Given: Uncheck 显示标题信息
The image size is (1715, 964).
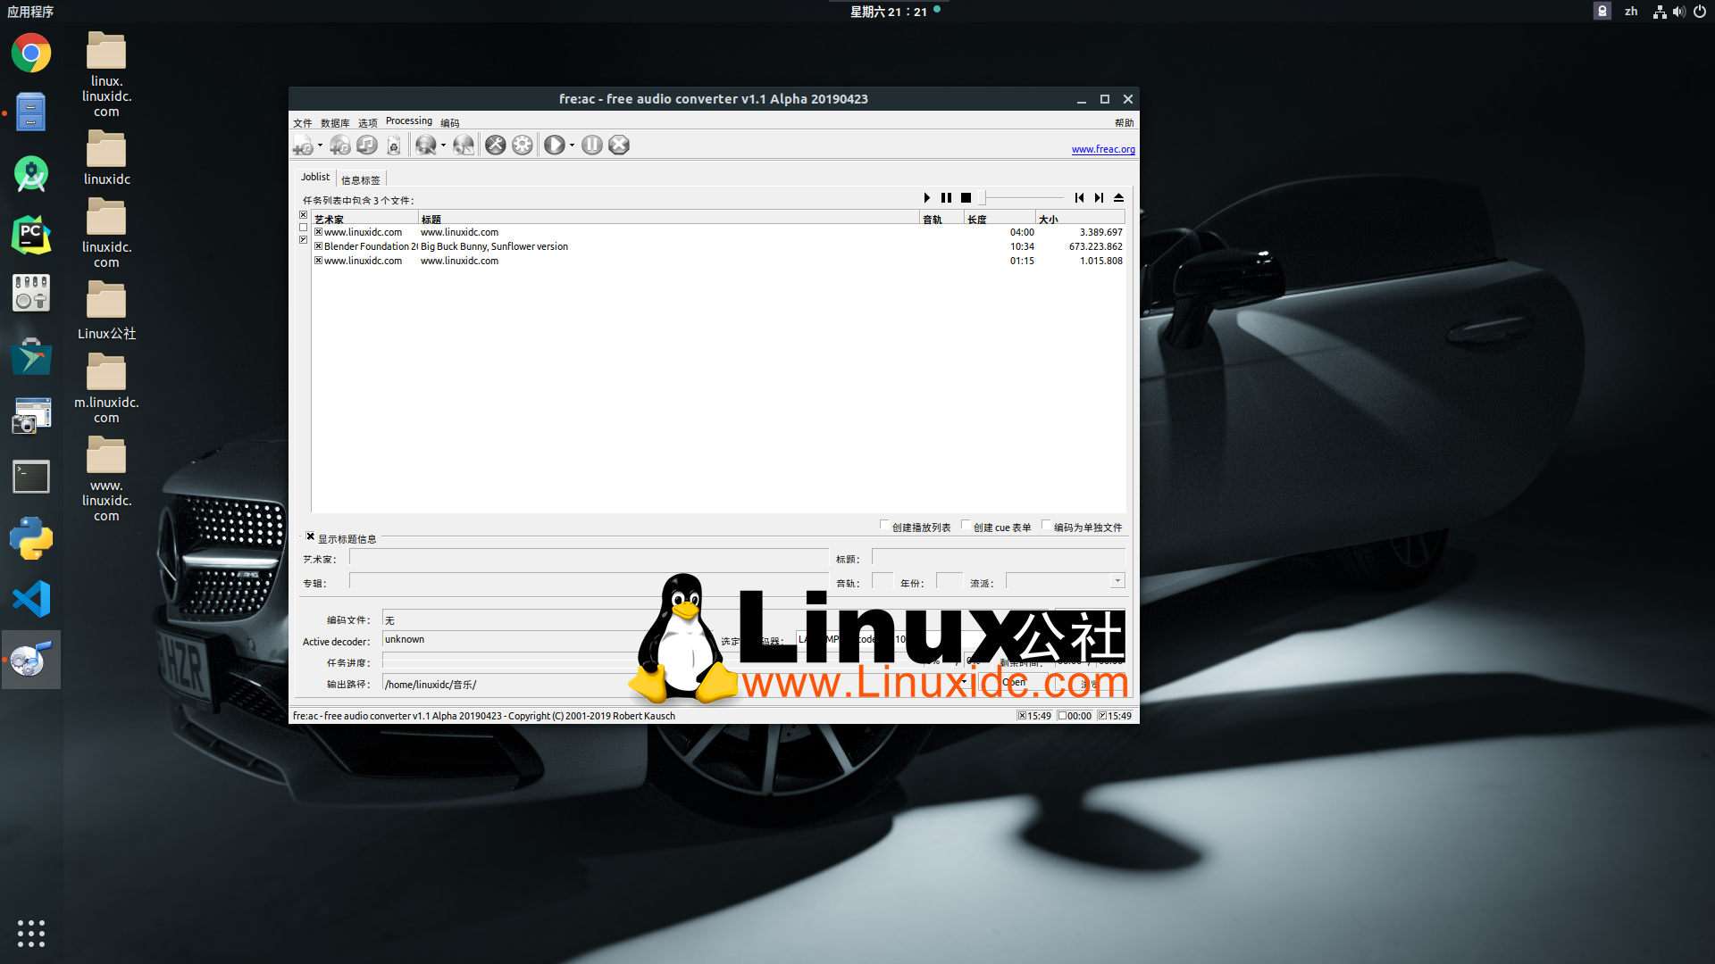Looking at the screenshot, I should tap(310, 536).
